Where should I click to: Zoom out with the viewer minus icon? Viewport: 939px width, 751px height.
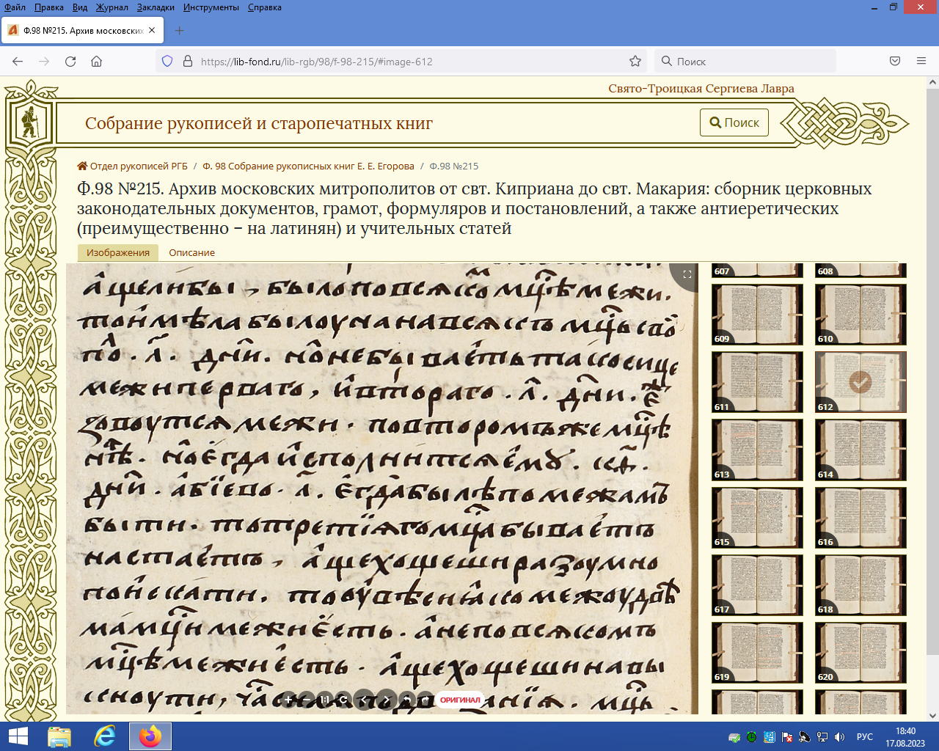(x=307, y=700)
